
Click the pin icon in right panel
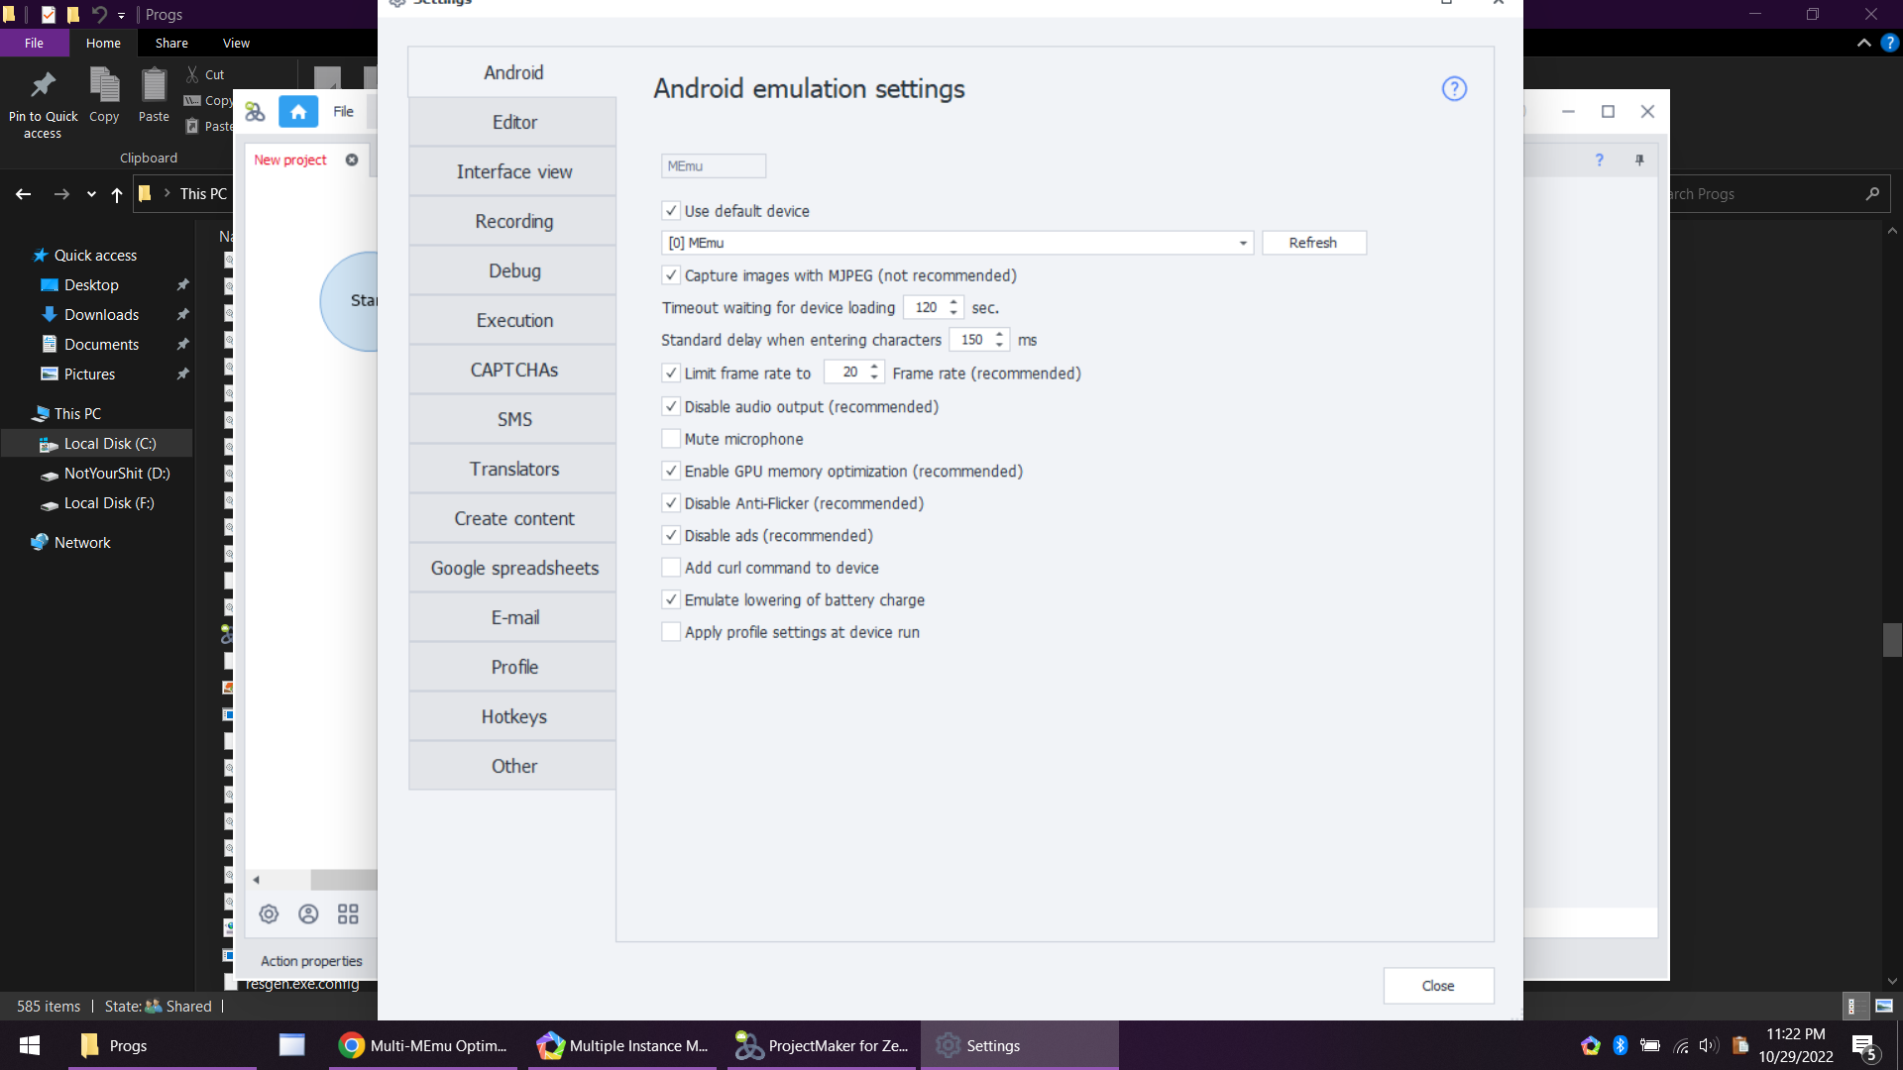[x=1639, y=160]
